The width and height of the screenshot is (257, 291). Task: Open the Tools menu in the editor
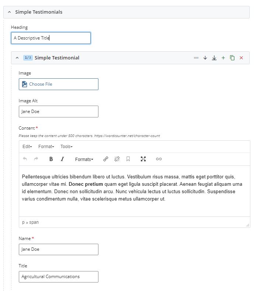tap(66, 147)
